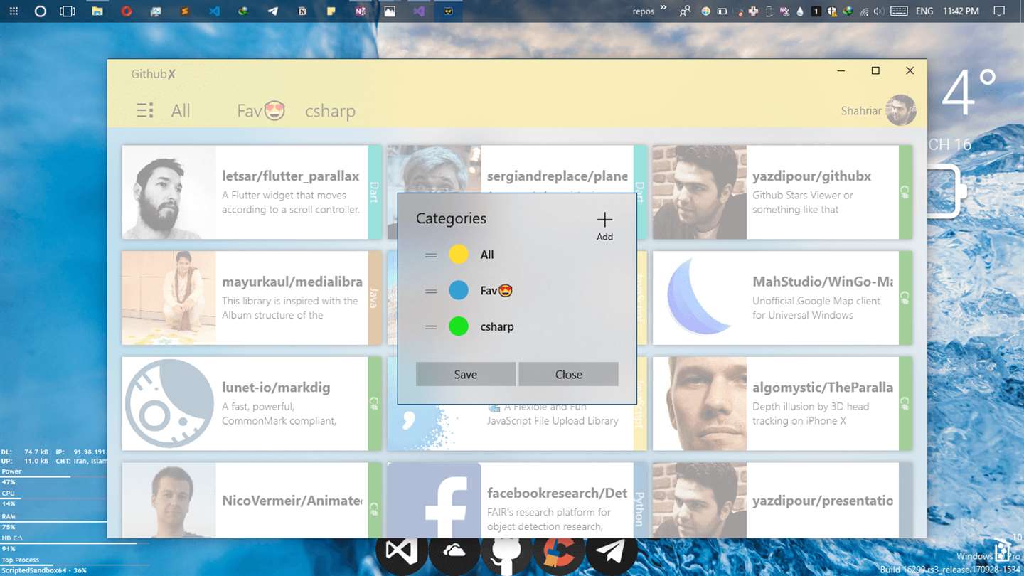Open Sublime Text icon in taskbar

(x=185, y=11)
